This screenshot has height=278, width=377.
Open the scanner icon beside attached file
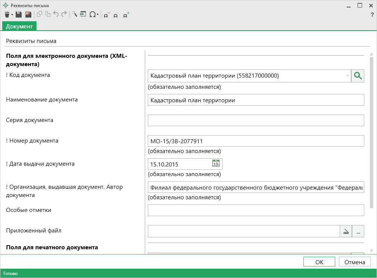point(346,231)
